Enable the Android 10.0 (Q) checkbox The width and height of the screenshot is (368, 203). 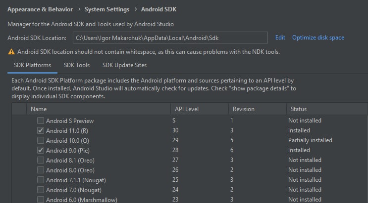pyautogui.click(x=41, y=140)
